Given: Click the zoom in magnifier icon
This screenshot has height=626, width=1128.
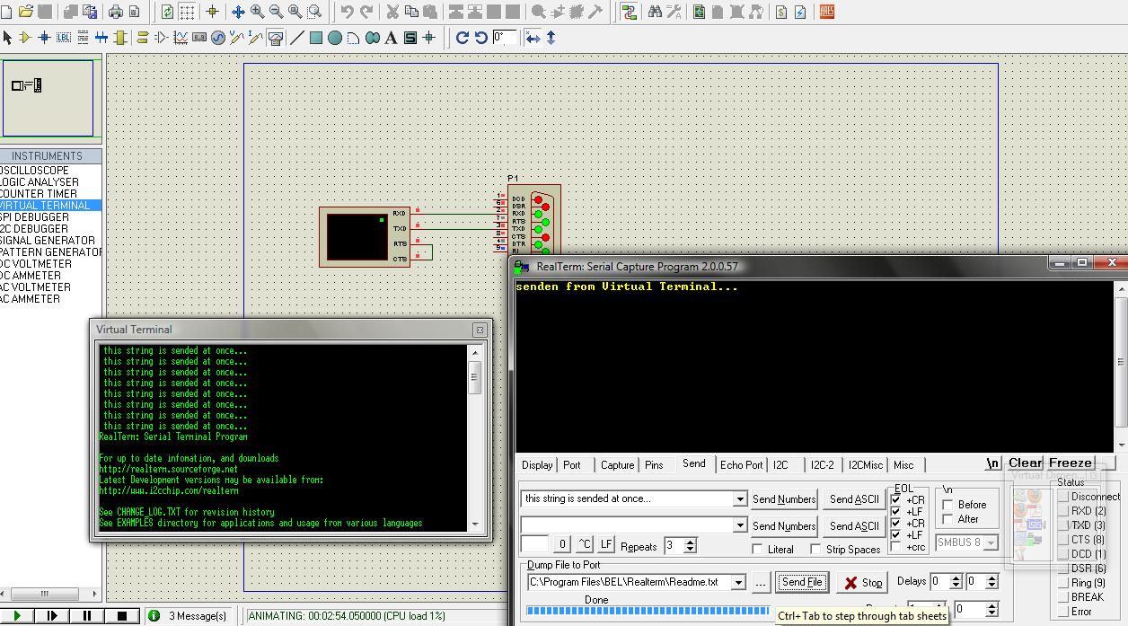Looking at the screenshot, I should click(x=258, y=12).
